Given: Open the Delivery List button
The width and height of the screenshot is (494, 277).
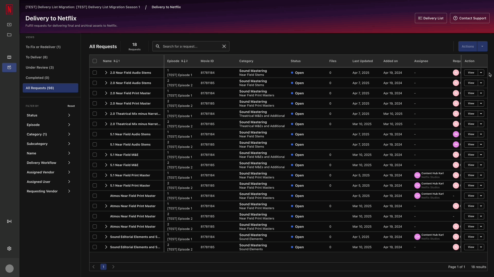Looking at the screenshot, I should 431,18.
